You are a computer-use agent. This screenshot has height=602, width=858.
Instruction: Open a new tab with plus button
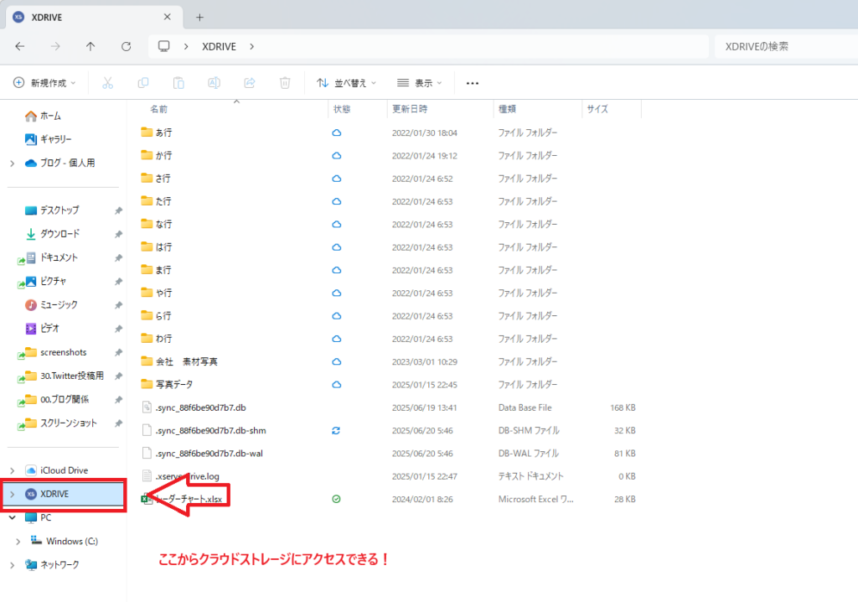[199, 18]
